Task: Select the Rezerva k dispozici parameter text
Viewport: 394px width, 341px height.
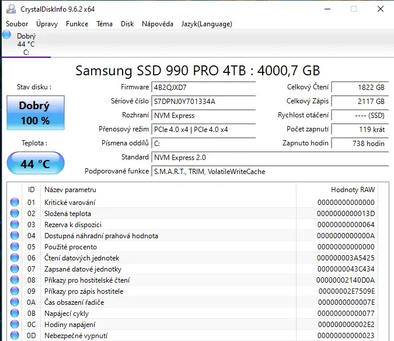Action: tap(73, 225)
